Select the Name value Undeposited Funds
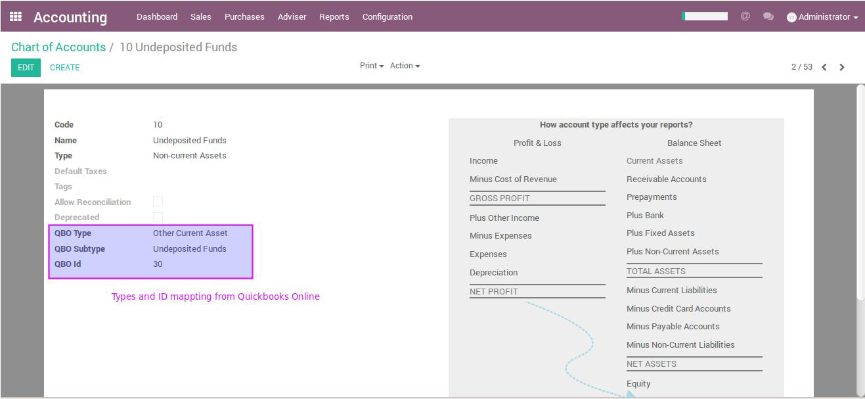Screen dimensions: 865x399 [190, 140]
